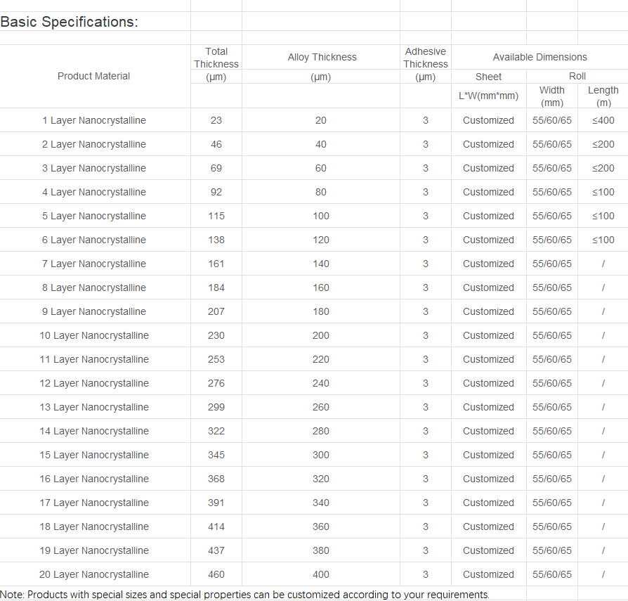Click the "Roll" sub-header cell

pyautogui.click(x=577, y=76)
